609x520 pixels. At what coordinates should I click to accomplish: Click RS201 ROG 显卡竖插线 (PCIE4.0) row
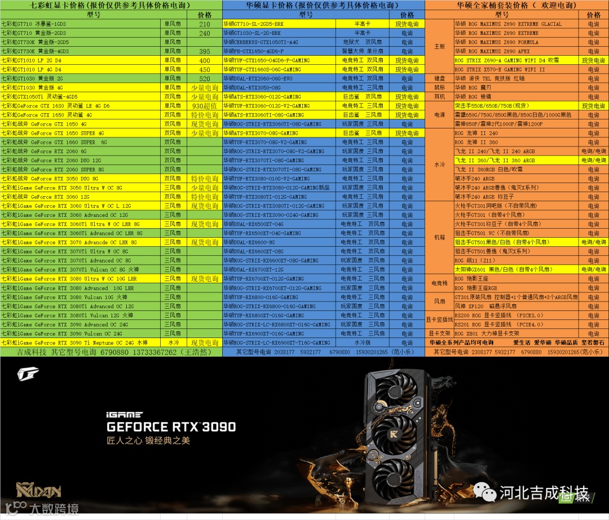531,325
